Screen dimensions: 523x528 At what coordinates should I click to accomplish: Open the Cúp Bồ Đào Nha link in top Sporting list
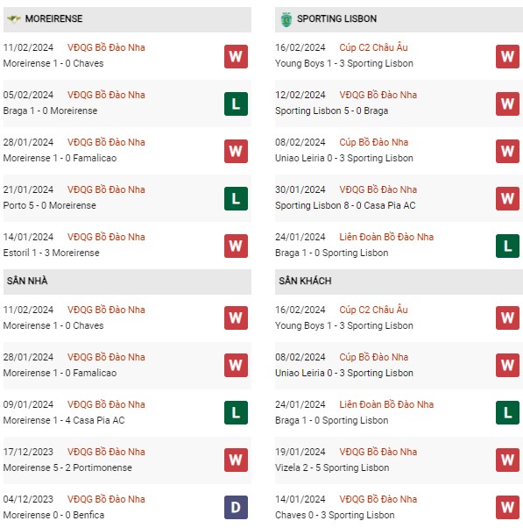373,142
